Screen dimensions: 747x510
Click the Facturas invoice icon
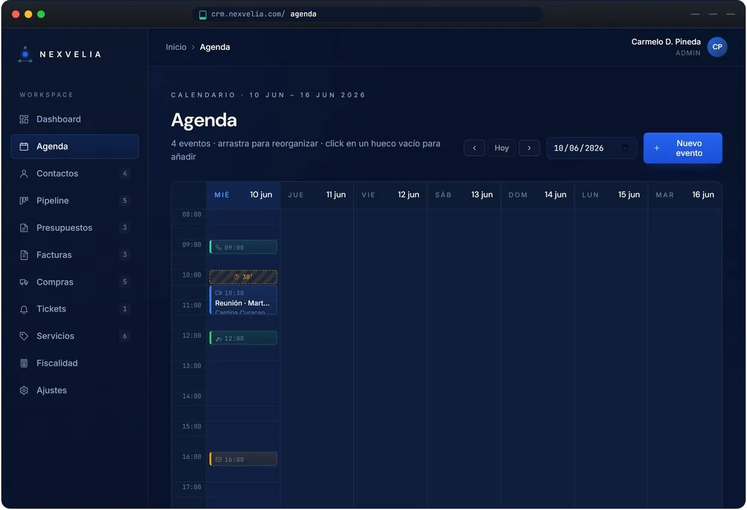pos(24,255)
